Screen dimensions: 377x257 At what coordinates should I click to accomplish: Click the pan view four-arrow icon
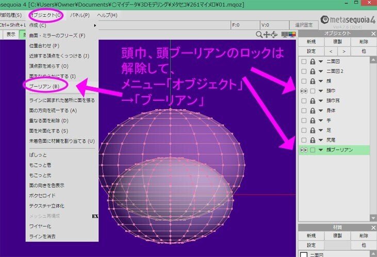point(267,34)
